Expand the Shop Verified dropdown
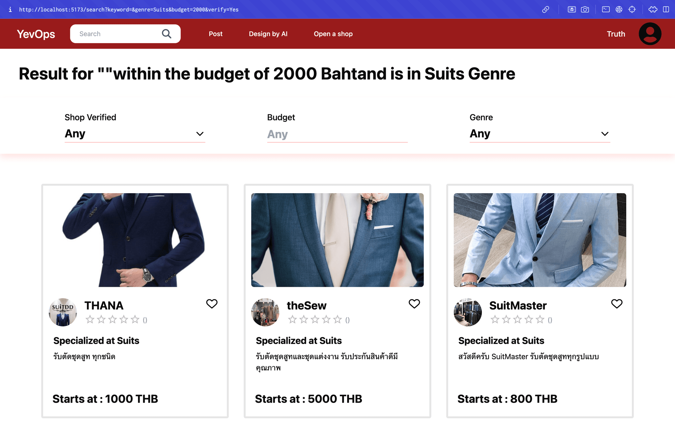This screenshot has width=675, height=422. pos(135,134)
